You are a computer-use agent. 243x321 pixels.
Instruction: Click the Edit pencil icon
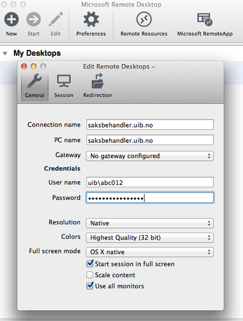click(56, 19)
